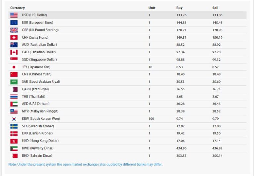Click the Sell column header
The width and height of the screenshot is (254, 176).
tap(215, 8)
